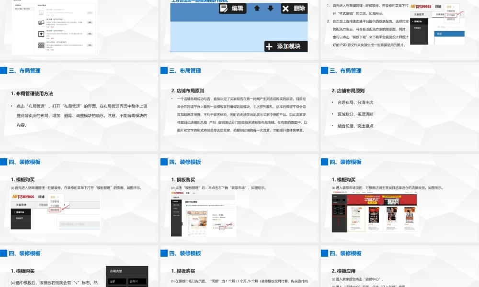
Task: Select 样式编辑 in the top-right dropdown menu
Action: click(x=451, y=15)
